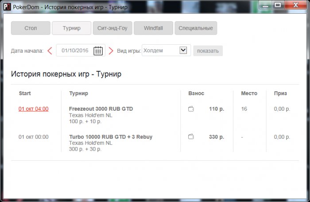Click the История покерных игр - Турнир heading
This screenshot has height=202, width=310.
[x=66, y=74]
